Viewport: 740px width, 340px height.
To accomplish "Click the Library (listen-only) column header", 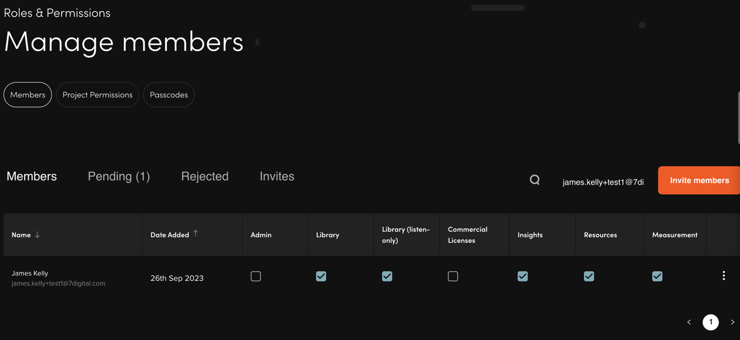I will click(x=406, y=235).
